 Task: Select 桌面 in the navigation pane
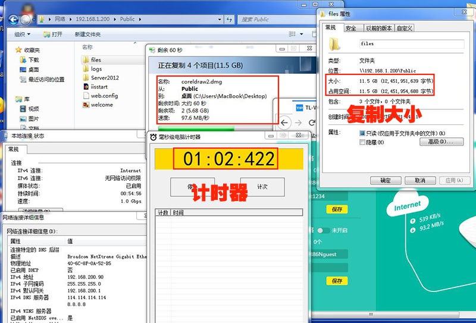tap(29, 70)
